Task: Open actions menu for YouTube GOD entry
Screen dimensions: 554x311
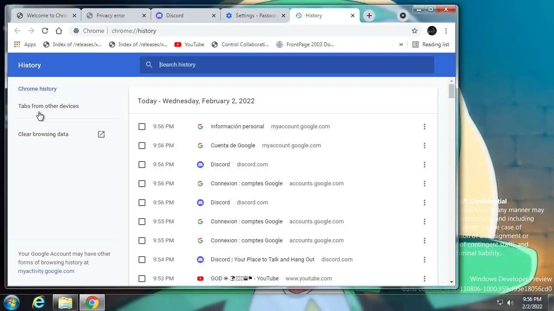Action: 424,279
